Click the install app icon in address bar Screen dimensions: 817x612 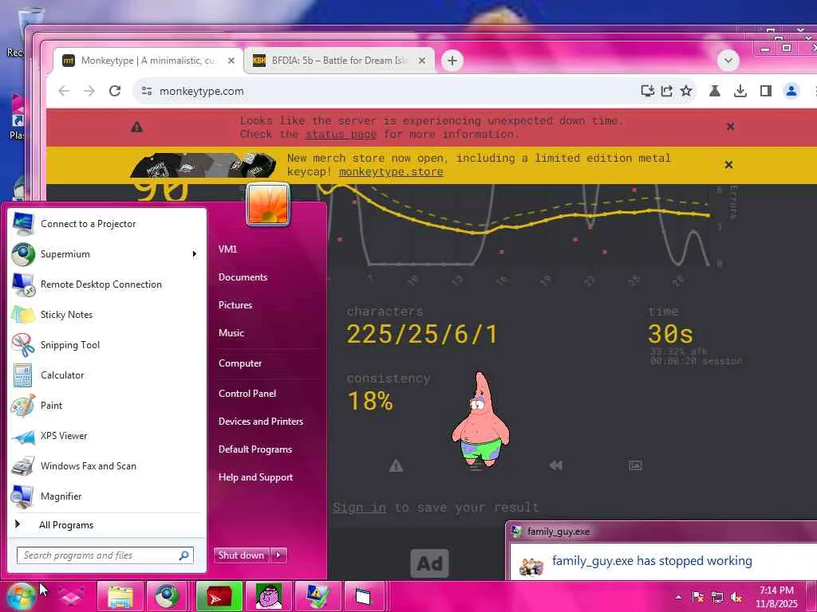pyautogui.click(x=648, y=91)
